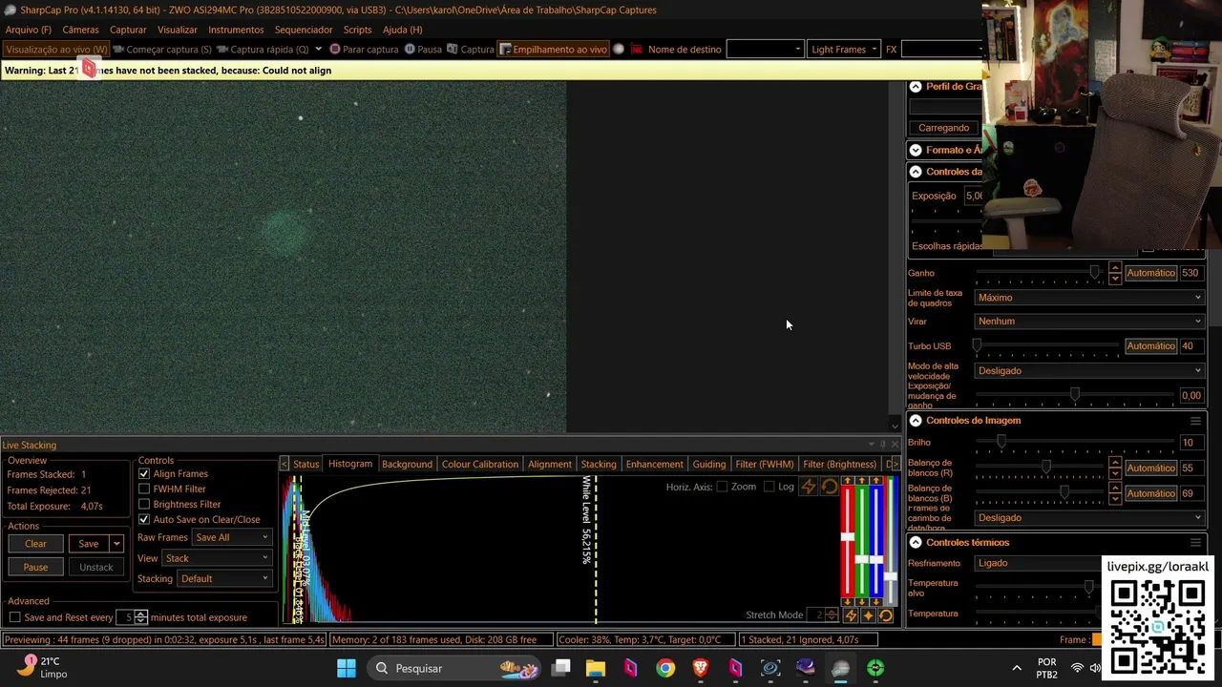Image resolution: width=1222 pixels, height=687 pixels.
Task: Click the round icon after Empilhamento ao vivo
Action: 619,50
